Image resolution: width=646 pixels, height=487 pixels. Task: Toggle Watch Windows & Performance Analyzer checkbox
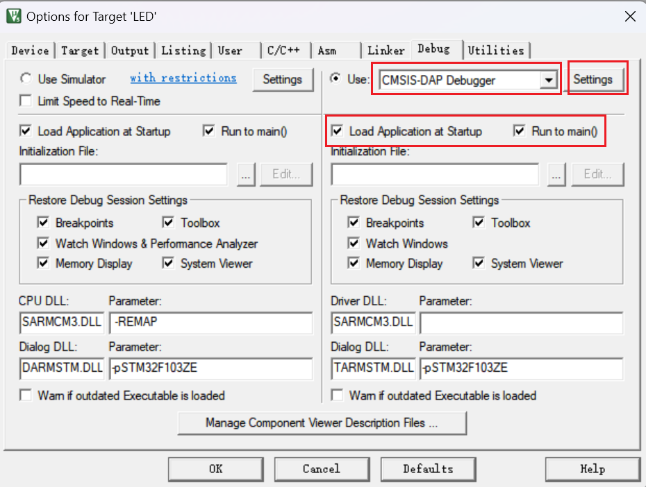click(43, 243)
